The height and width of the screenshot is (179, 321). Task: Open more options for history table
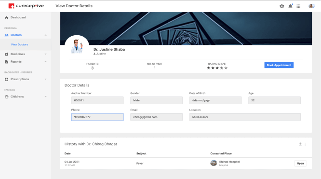[305, 144]
